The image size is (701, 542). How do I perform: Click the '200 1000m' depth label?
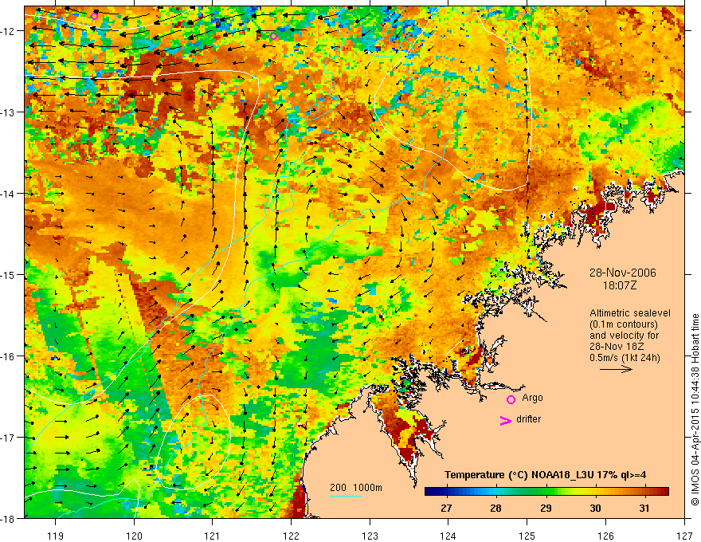tap(356, 488)
